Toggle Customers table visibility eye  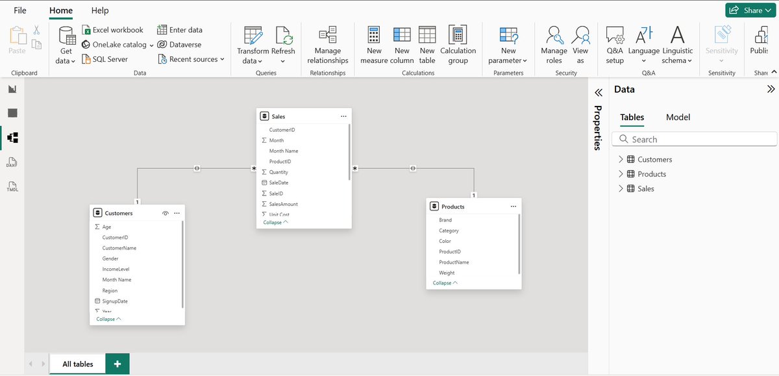coord(166,213)
